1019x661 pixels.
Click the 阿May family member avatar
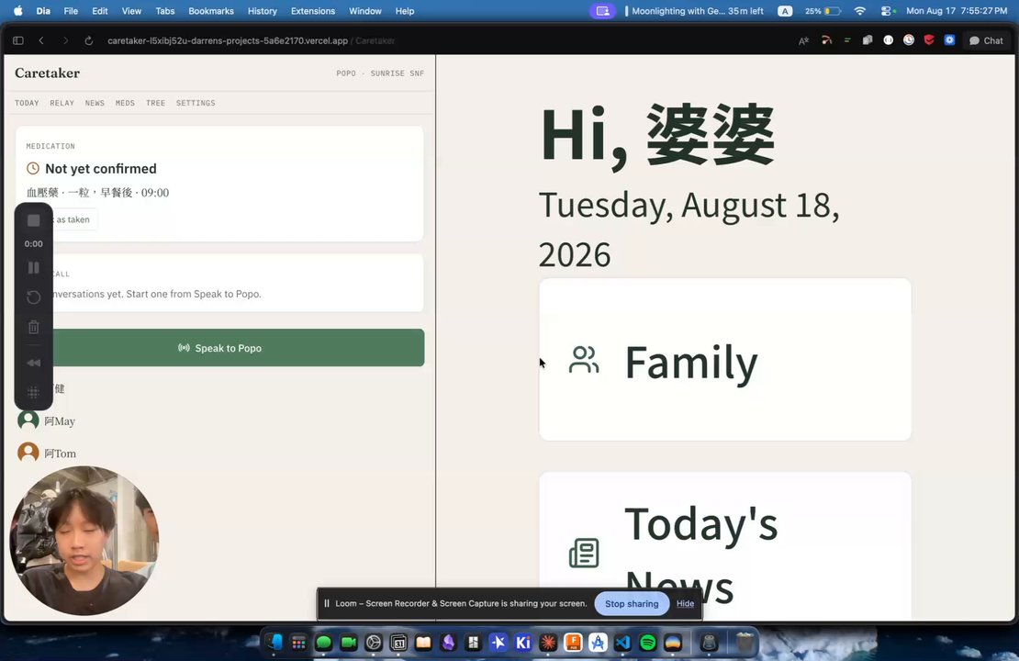28,420
